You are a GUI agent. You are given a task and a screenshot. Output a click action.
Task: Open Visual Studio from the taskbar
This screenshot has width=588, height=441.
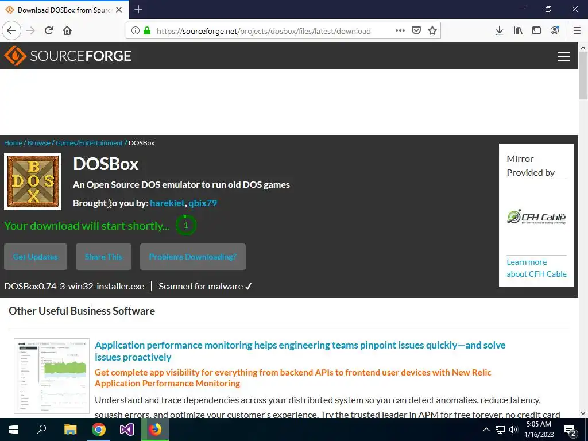click(127, 430)
